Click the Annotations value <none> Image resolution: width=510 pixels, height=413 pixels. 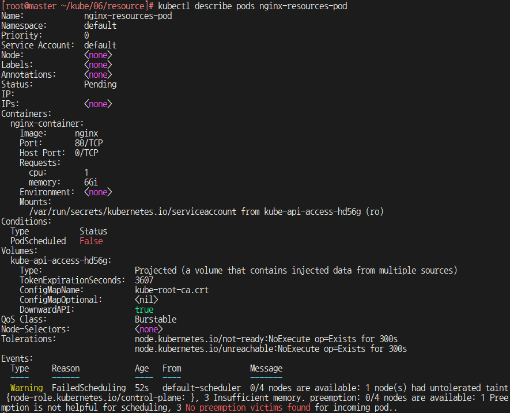point(98,74)
